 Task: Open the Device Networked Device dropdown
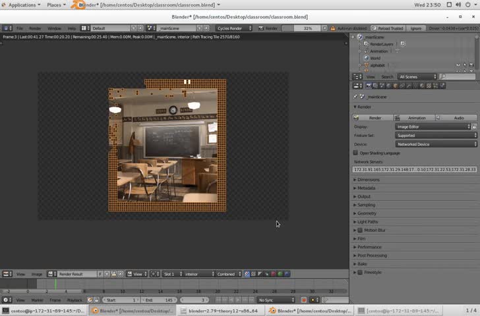(436, 144)
